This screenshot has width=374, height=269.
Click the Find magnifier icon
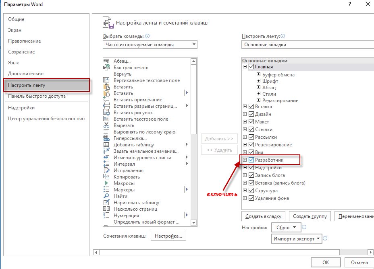[106, 196]
